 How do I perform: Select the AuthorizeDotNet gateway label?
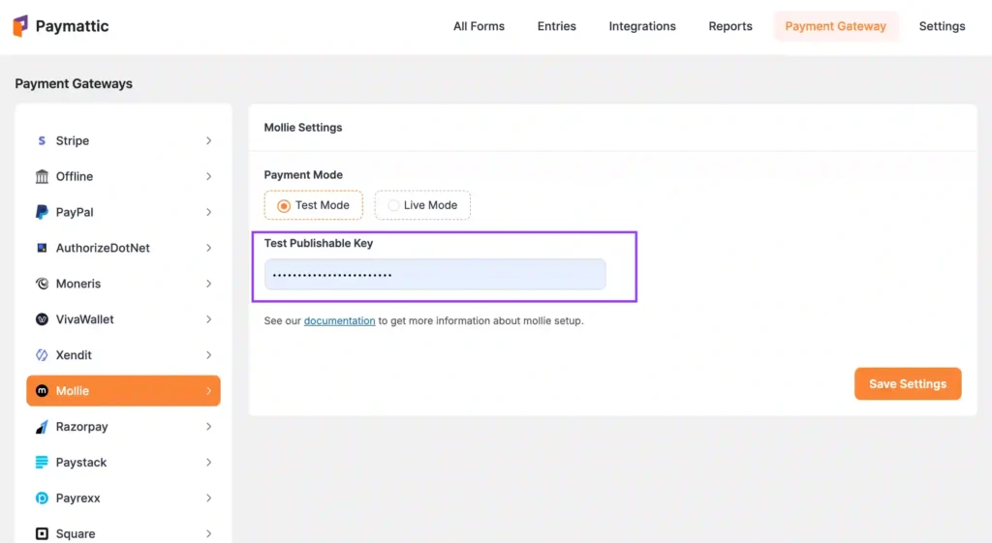click(103, 248)
